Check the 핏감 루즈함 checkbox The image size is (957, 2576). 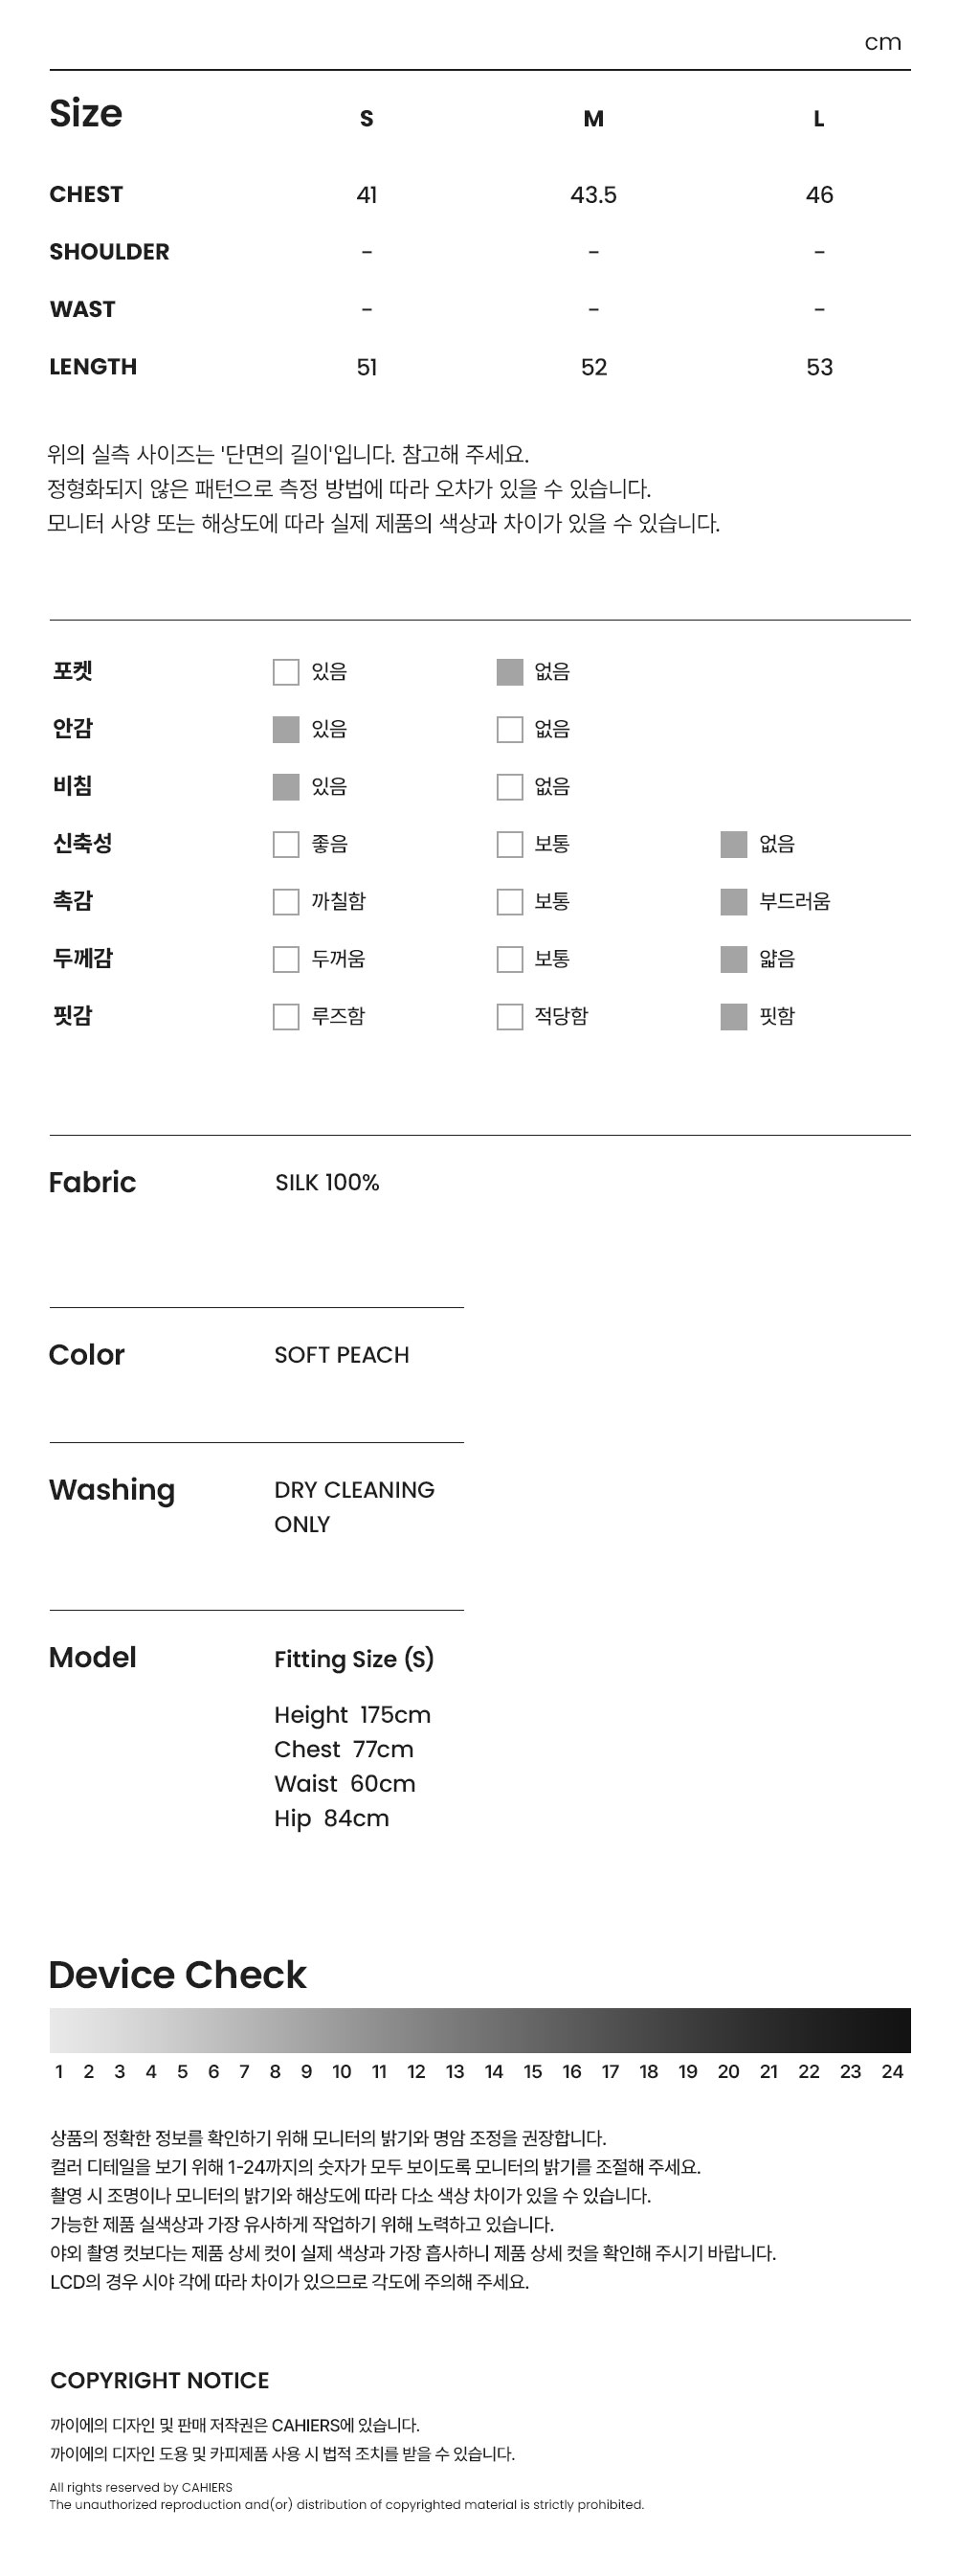286,1017
